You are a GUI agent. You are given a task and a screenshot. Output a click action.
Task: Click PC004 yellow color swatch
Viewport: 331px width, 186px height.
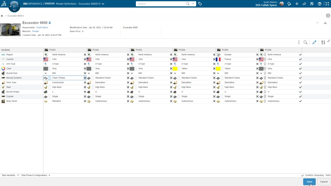tap(175, 69)
